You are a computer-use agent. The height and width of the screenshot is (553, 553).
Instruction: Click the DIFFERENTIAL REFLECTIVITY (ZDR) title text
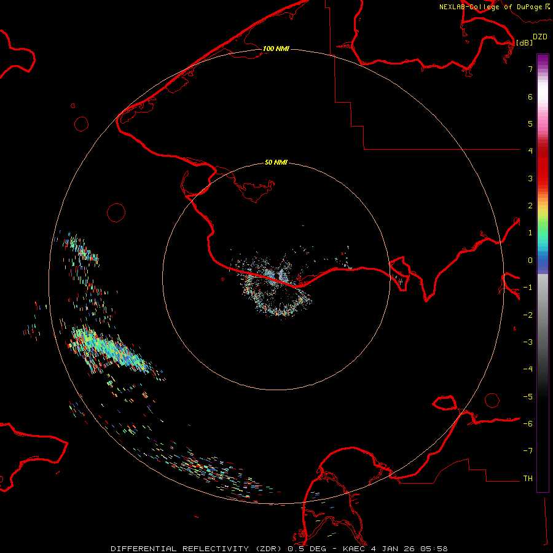pos(197,549)
